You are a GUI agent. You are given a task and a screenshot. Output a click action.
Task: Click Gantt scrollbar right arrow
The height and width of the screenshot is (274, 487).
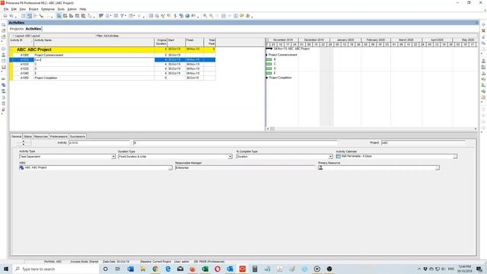coord(476,129)
